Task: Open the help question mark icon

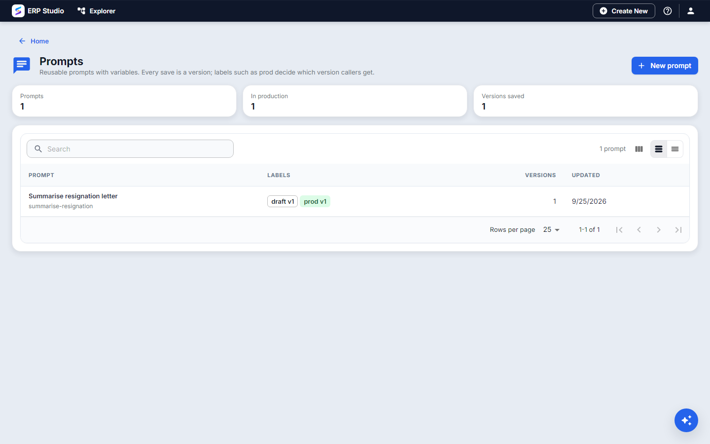Action: (x=668, y=11)
